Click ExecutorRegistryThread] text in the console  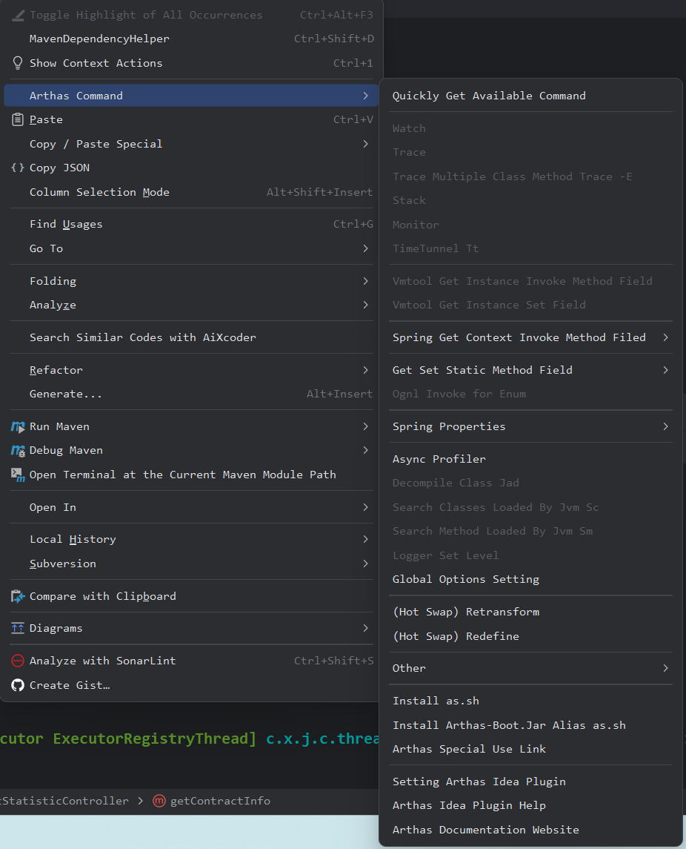pos(154,739)
